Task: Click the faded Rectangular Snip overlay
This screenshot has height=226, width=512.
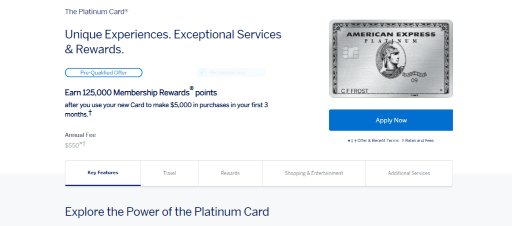Action: [231, 72]
